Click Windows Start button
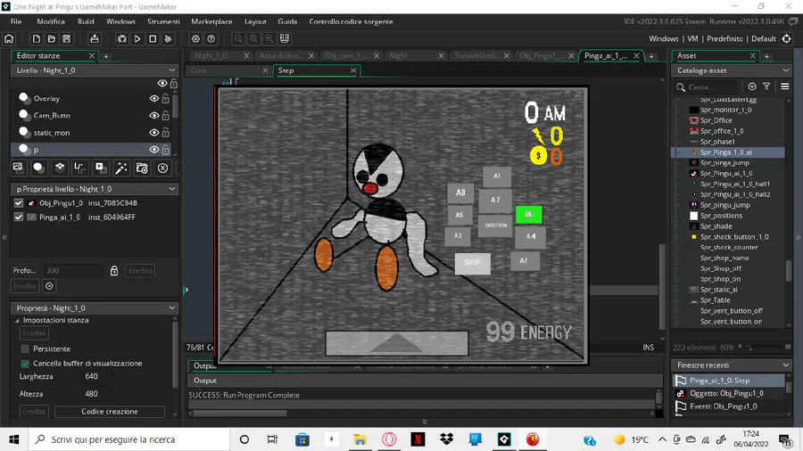 tap(13, 439)
